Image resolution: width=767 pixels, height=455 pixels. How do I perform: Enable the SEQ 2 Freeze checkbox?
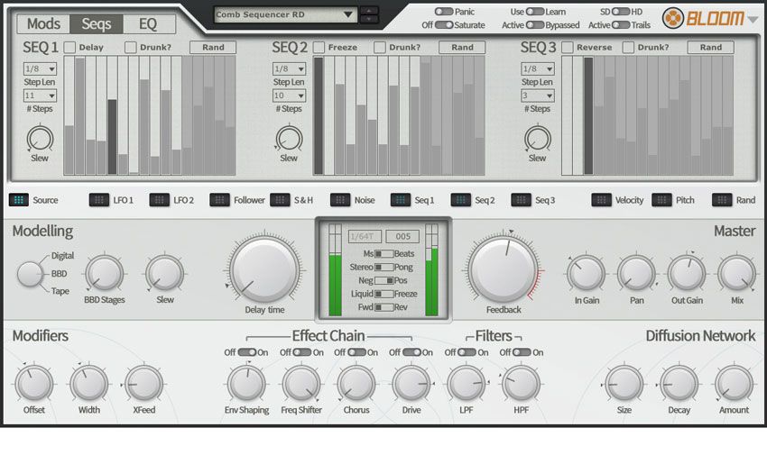(319, 48)
